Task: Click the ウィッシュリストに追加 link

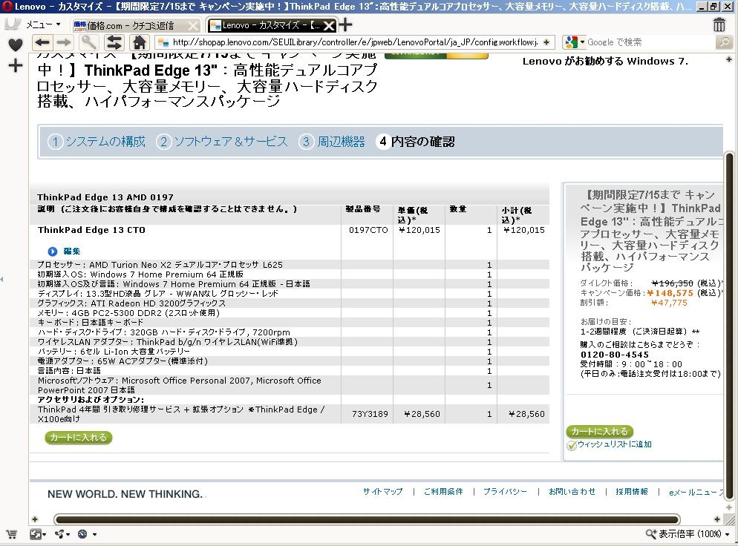Action: tap(615, 444)
